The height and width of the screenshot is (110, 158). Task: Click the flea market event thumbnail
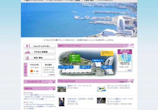62,89
